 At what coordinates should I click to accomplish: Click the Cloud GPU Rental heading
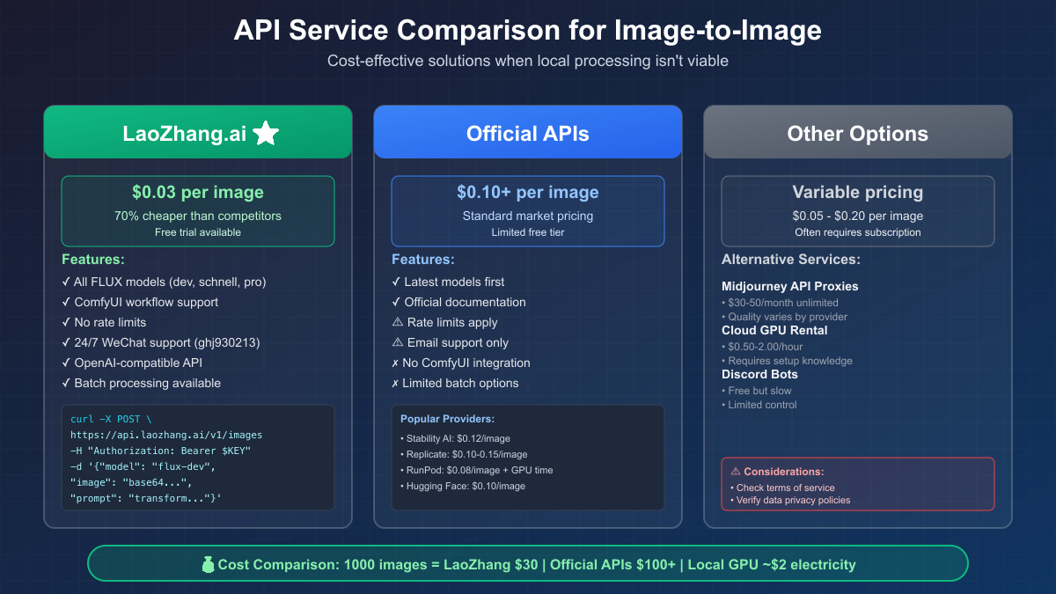(774, 330)
